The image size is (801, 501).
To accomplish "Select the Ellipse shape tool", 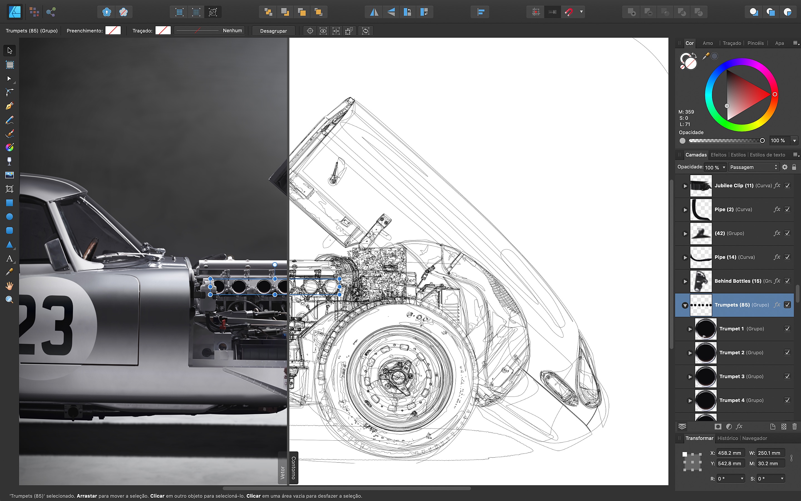I will [10, 217].
